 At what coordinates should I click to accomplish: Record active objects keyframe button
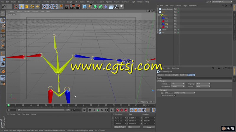[x=117, y=110]
